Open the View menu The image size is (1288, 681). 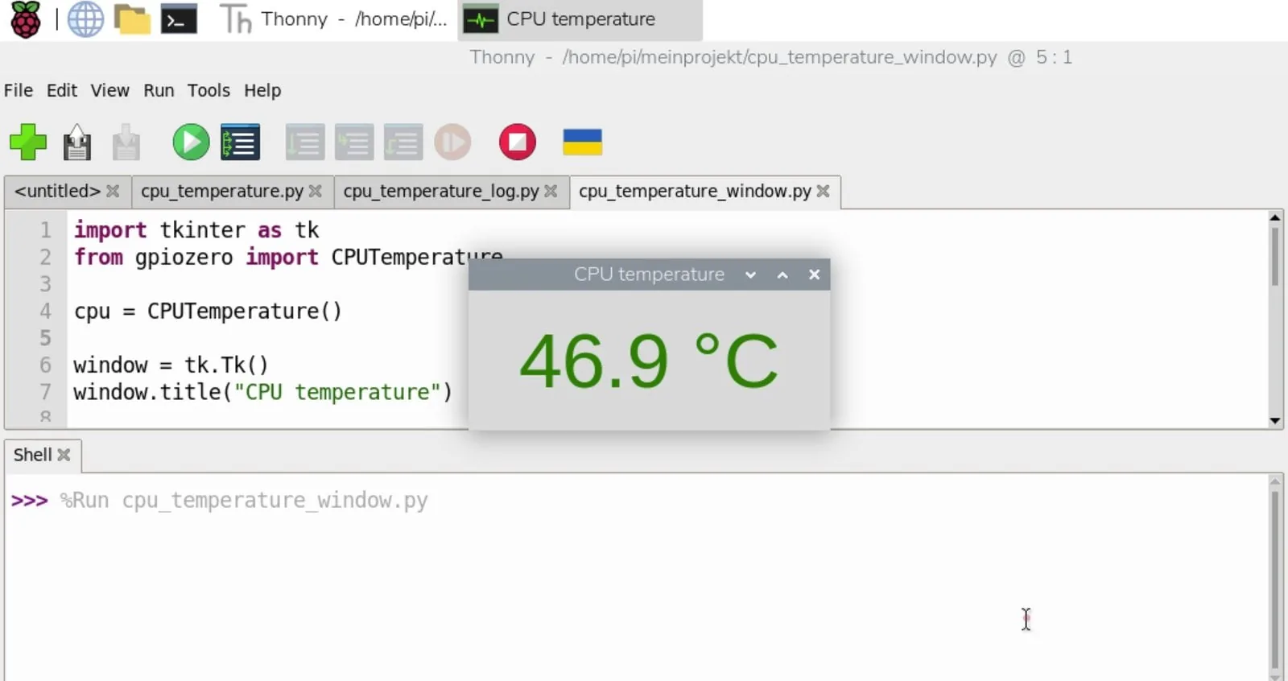(109, 90)
